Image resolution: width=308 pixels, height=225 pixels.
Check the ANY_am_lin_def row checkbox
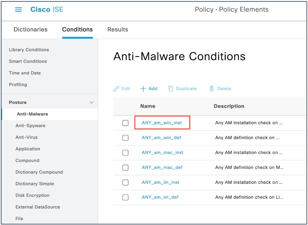(125, 197)
